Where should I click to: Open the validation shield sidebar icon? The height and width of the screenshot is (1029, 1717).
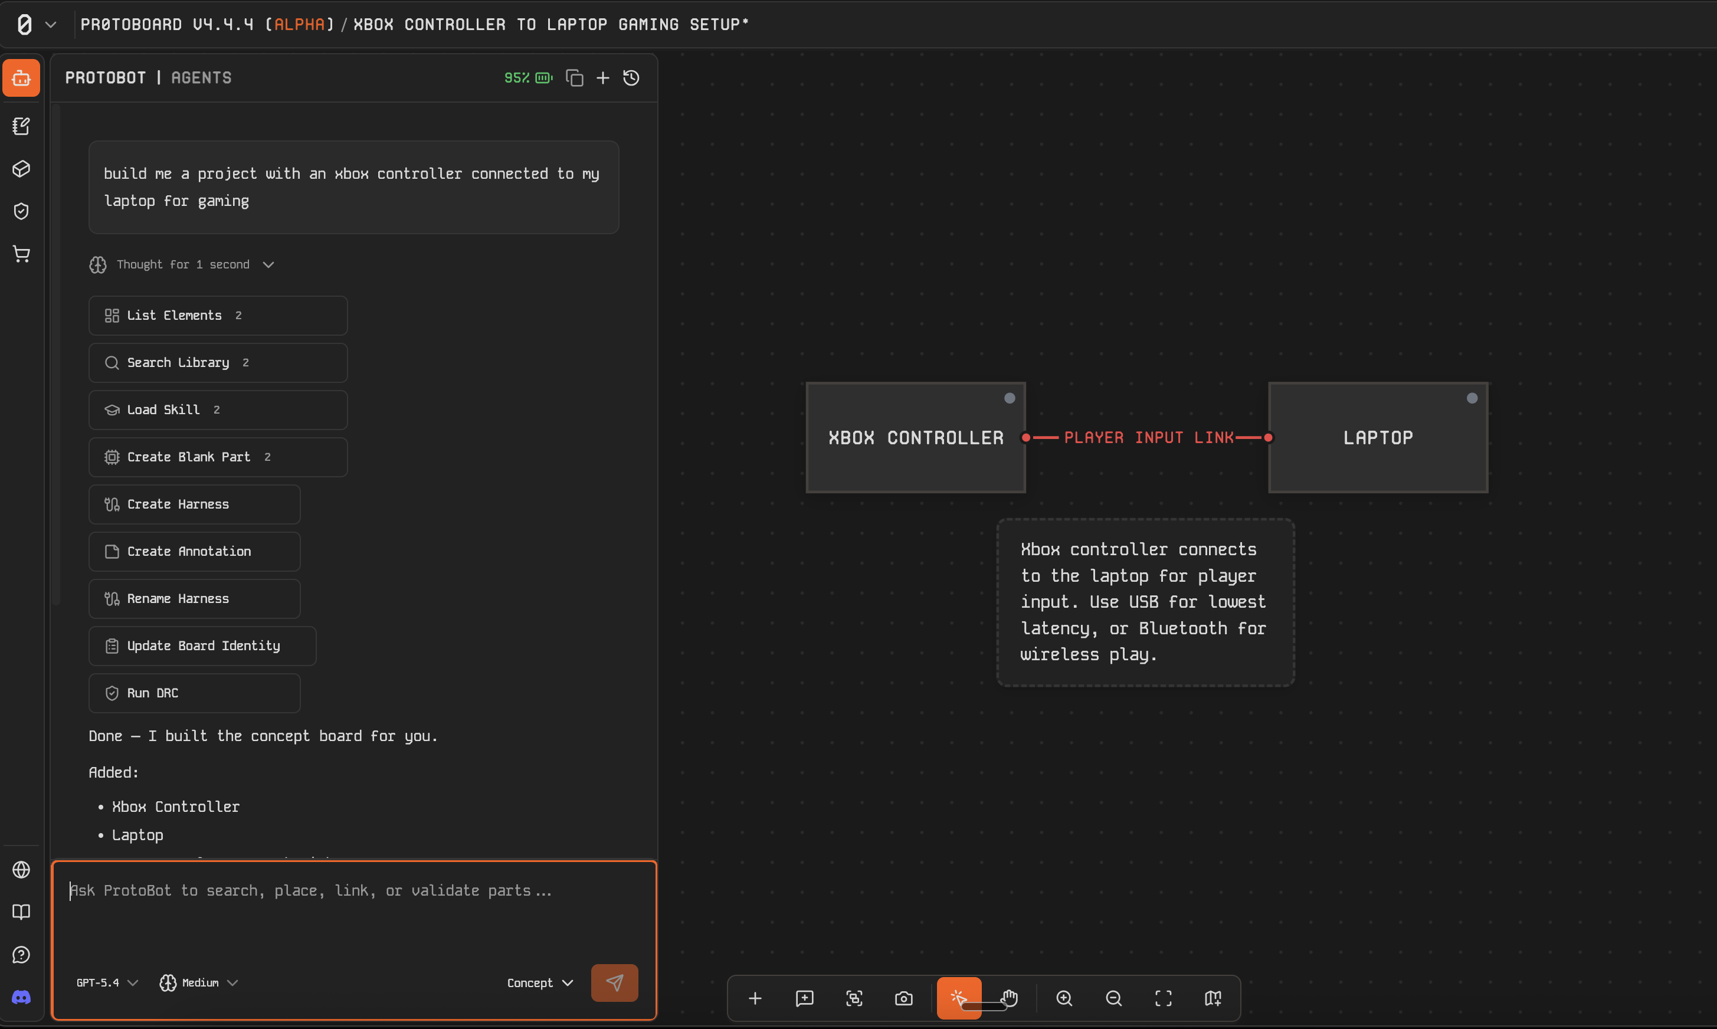21,211
